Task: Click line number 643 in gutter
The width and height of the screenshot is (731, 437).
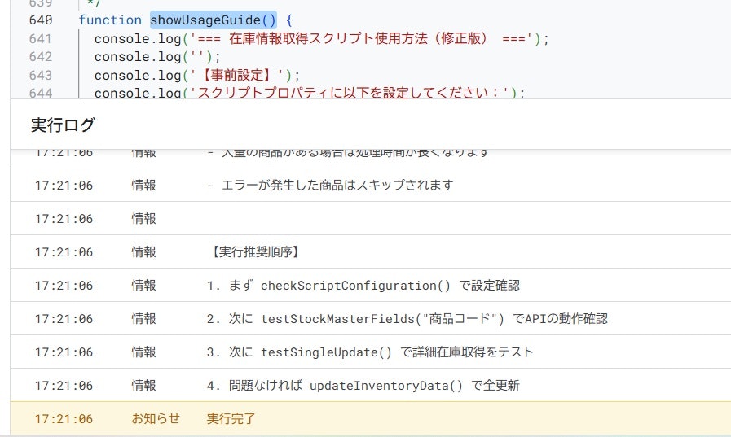Action: click(x=41, y=76)
